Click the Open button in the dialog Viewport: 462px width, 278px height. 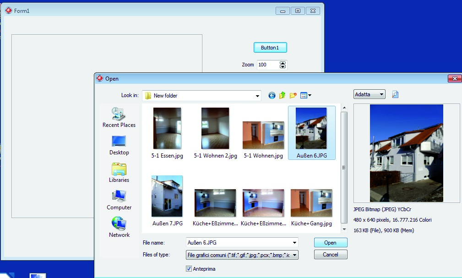[x=331, y=243]
